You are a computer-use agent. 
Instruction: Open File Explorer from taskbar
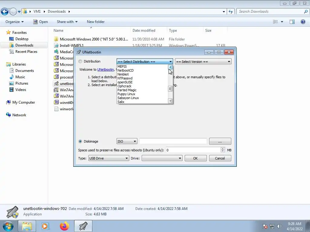(x=27, y=226)
